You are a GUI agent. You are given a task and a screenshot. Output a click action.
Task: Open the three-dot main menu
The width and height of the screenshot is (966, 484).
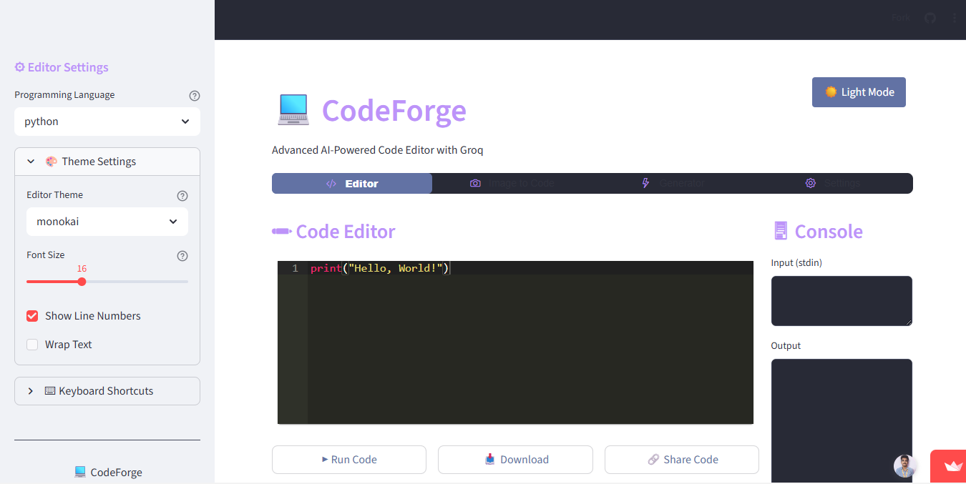point(955,18)
